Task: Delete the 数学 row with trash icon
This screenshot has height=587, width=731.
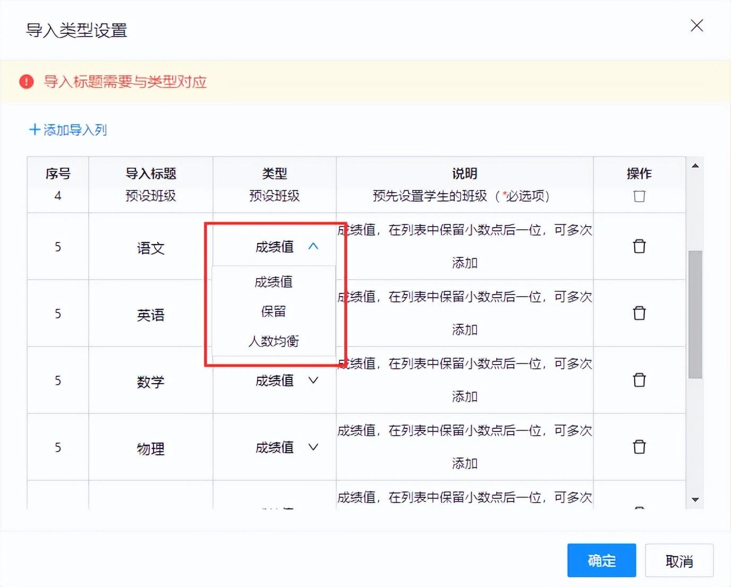Action: [x=639, y=380]
